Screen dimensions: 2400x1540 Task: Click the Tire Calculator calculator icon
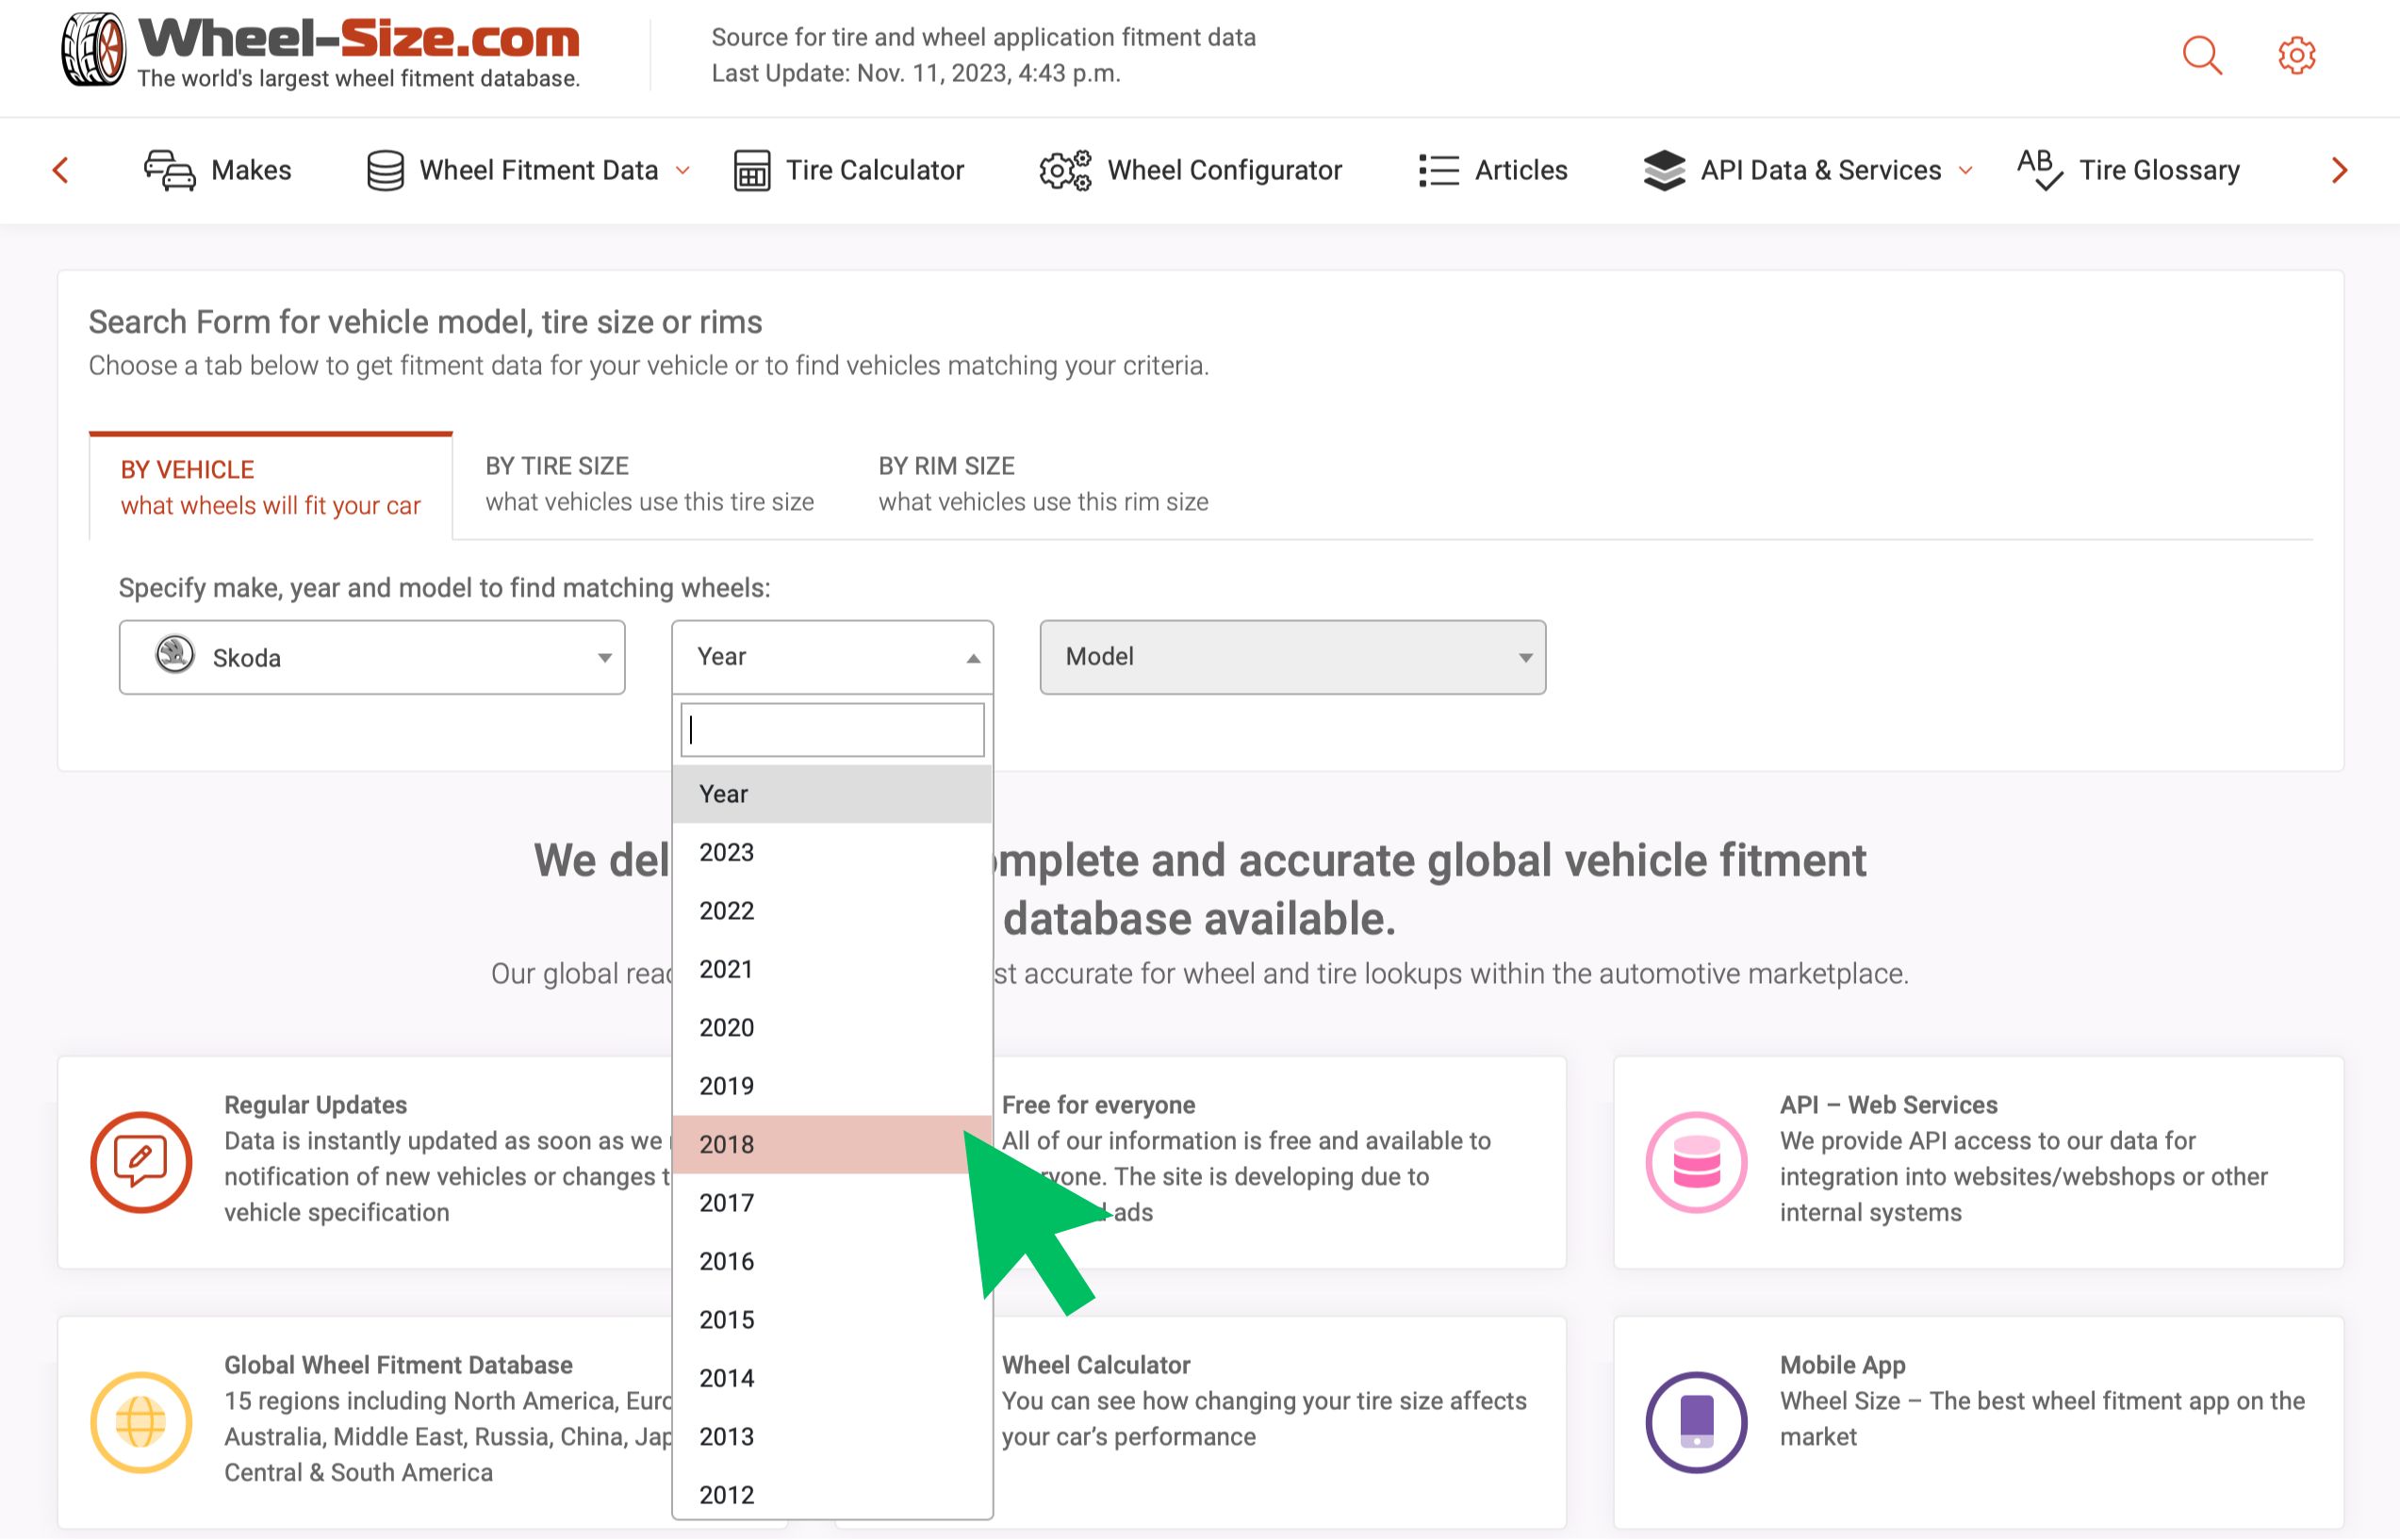[x=752, y=170]
